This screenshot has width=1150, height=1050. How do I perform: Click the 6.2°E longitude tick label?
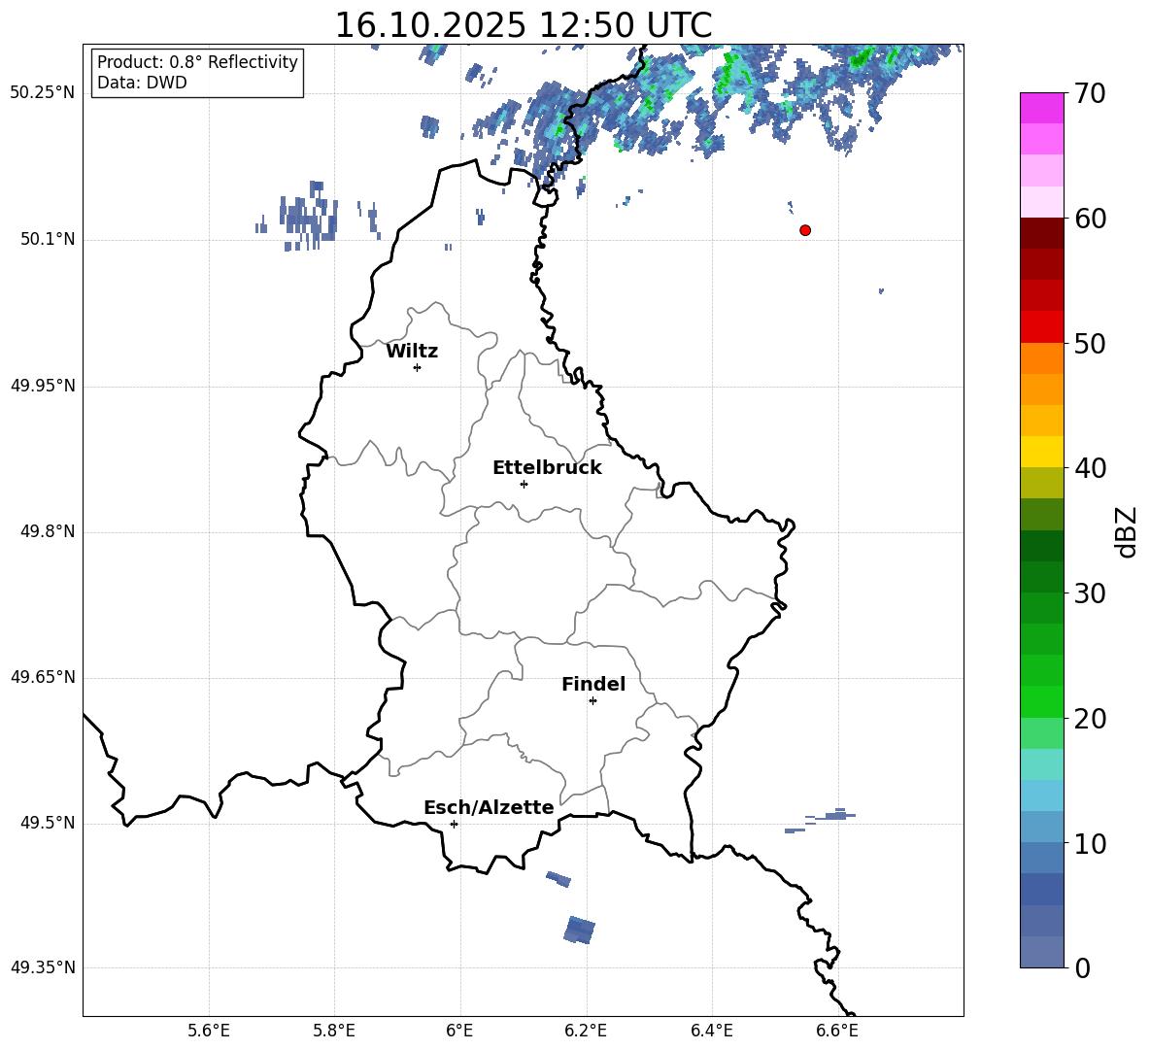click(586, 1030)
